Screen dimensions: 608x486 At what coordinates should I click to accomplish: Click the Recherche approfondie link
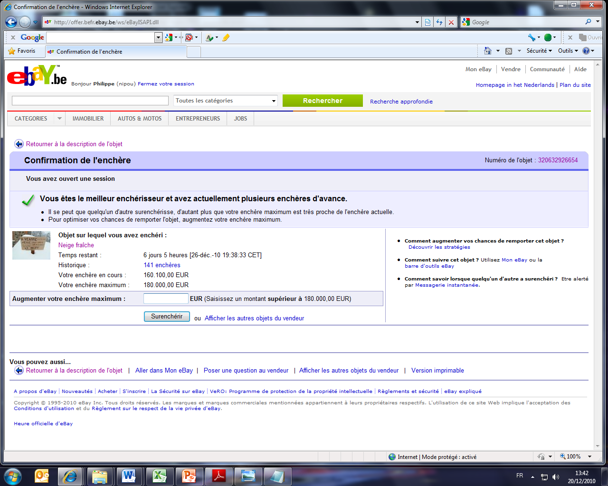click(401, 102)
